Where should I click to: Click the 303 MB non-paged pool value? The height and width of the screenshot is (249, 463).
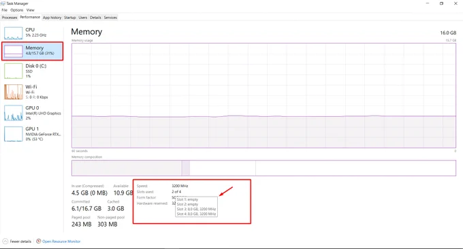pyautogui.click(x=107, y=225)
